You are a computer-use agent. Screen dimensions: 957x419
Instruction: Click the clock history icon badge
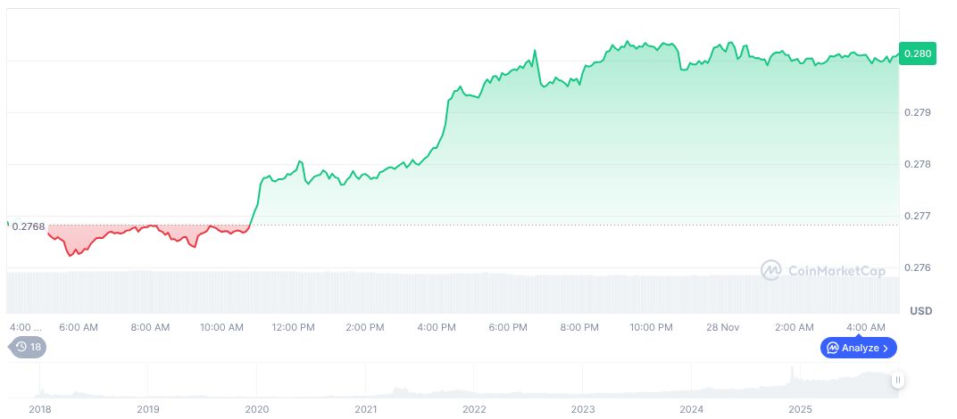pos(20,348)
